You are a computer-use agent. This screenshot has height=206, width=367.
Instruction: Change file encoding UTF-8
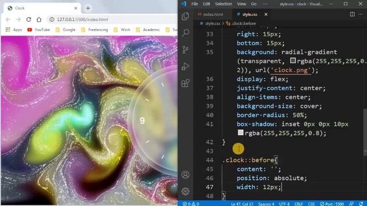point(284,204)
